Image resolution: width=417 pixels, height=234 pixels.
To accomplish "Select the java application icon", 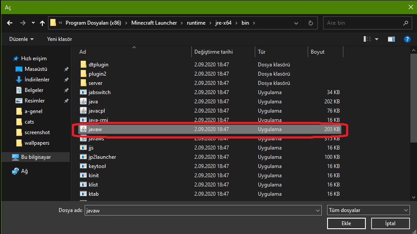I will click(x=83, y=101).
